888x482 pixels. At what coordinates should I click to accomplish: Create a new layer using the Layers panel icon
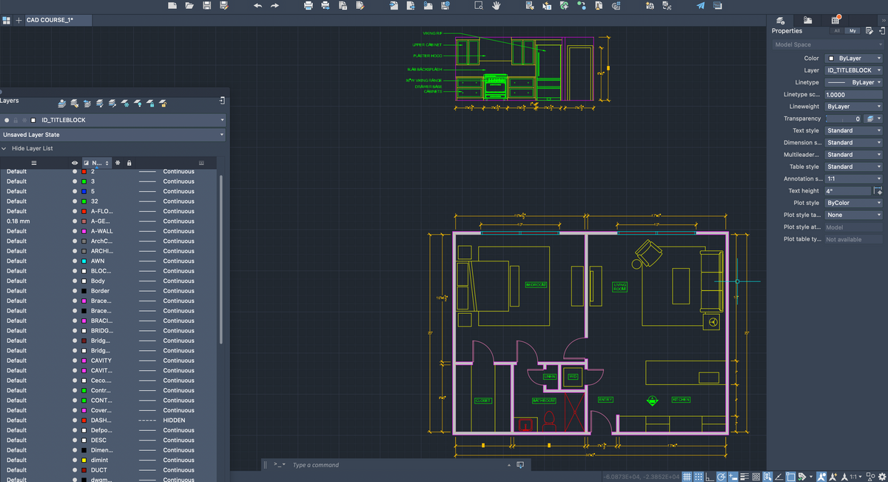tap(61, 104)
